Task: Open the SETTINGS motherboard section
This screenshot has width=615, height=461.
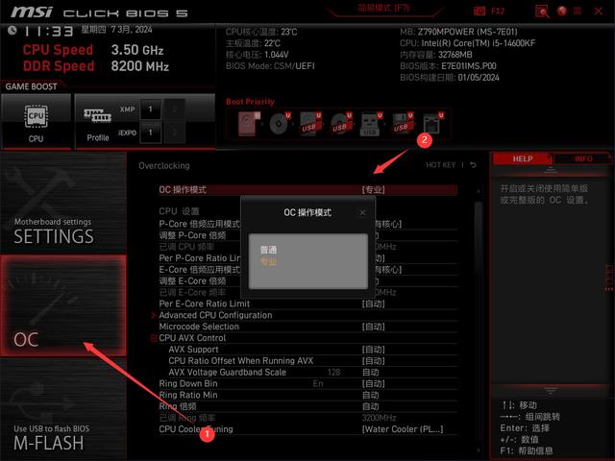Action: point(63,203)
